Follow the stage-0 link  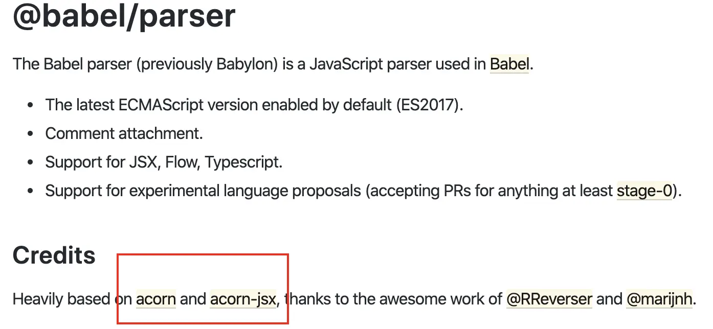coord(644,191)
